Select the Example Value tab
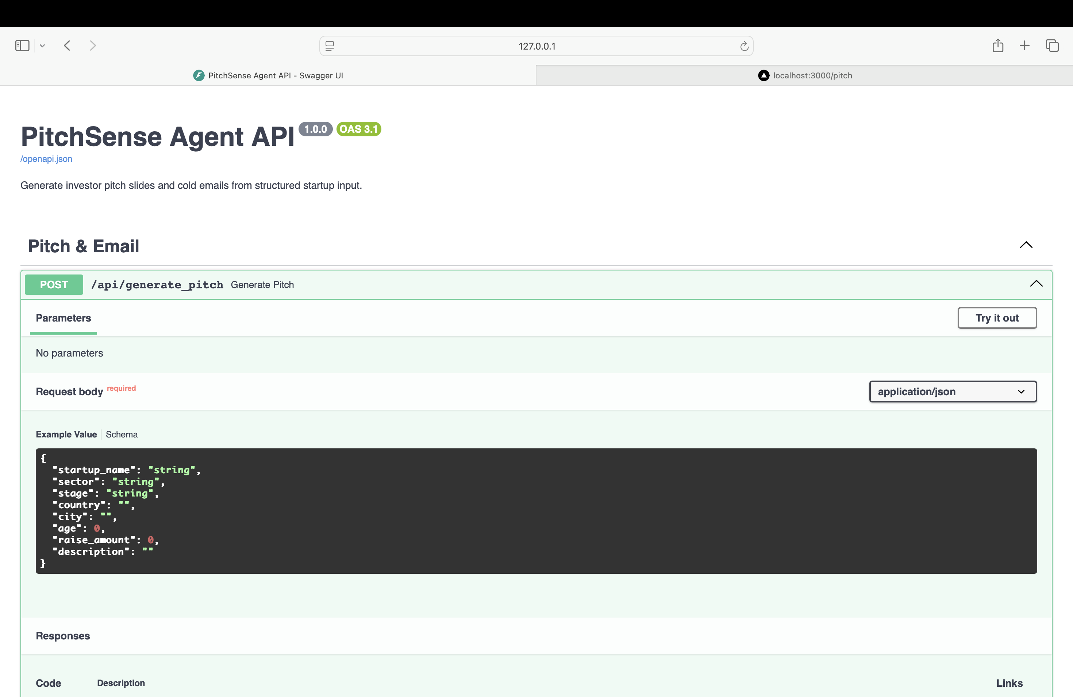1073x697 pixels. tap(66, 434)
